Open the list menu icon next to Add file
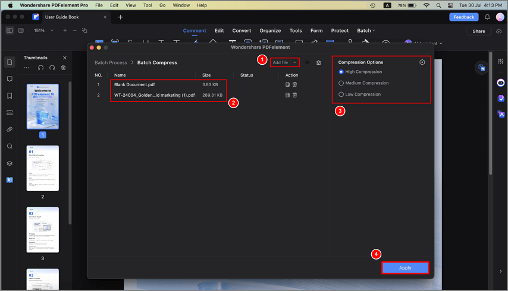This screenshot has width=508, height=291. click(307, 62)
